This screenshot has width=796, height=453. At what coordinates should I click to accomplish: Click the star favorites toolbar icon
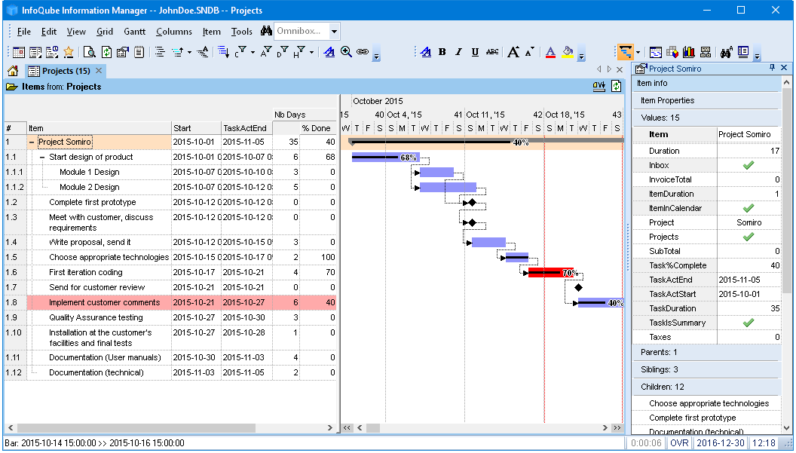69,52
